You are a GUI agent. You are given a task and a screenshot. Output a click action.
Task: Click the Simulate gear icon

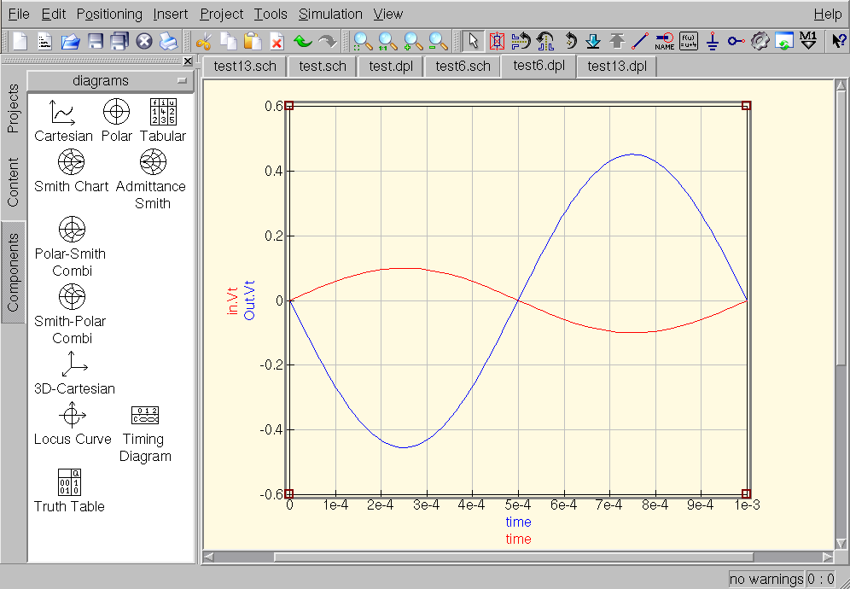point(760,41)
